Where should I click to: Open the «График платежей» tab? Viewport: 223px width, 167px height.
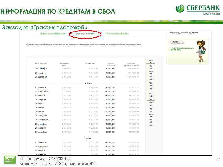coord(85,34)
